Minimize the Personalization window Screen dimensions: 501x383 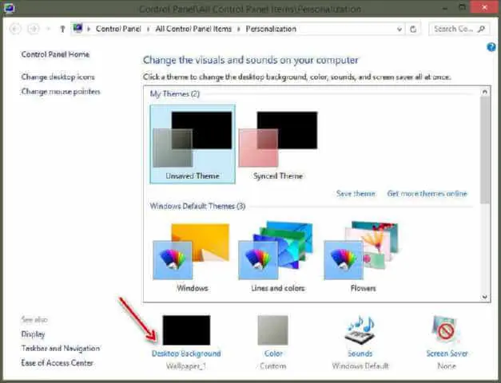tap(445, 8)
